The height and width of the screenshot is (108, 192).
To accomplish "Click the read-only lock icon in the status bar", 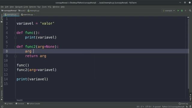I will tap(187, 107).
